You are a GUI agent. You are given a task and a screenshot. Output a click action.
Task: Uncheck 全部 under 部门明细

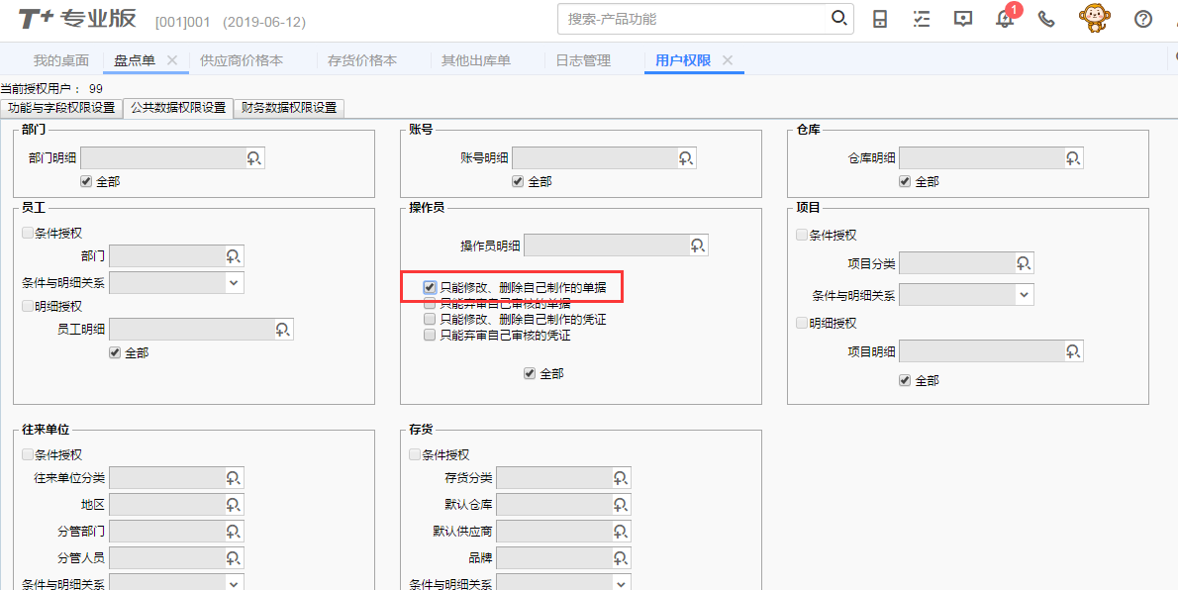(x=87, y=182)
